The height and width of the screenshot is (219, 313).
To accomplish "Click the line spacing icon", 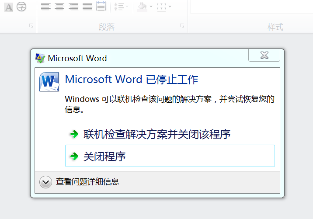I will (119, 7).
